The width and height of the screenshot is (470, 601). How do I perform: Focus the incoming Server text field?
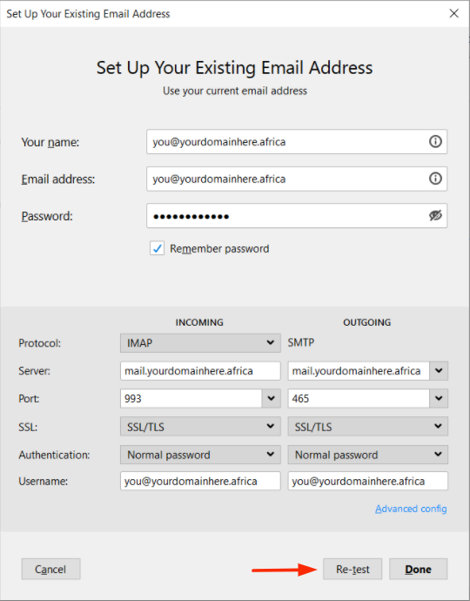pos(200,371)
